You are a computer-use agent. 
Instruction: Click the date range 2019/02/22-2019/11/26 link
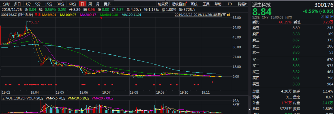coord(198,15)
